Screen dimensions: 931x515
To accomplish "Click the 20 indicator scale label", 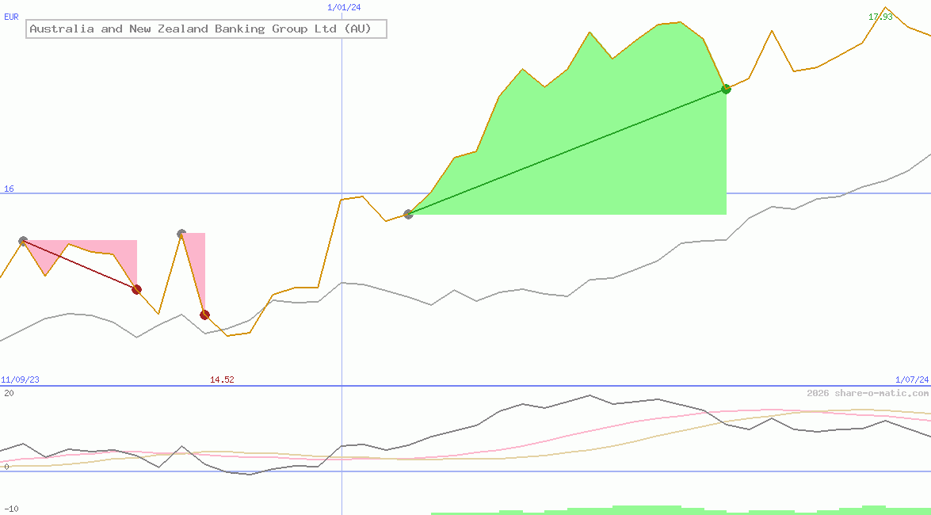I will tap(9, 393).
